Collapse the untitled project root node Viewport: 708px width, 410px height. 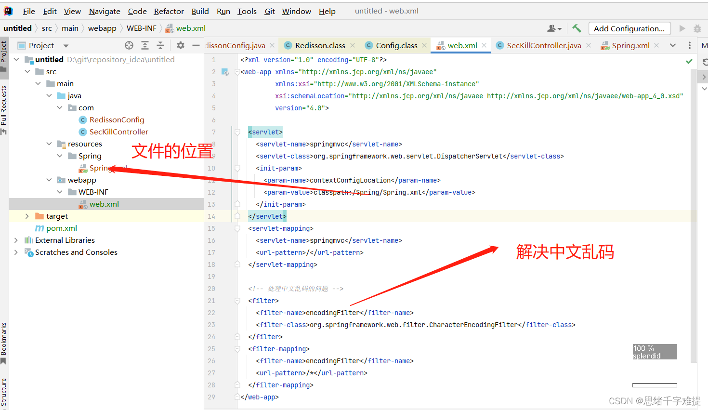pos(16,59)
